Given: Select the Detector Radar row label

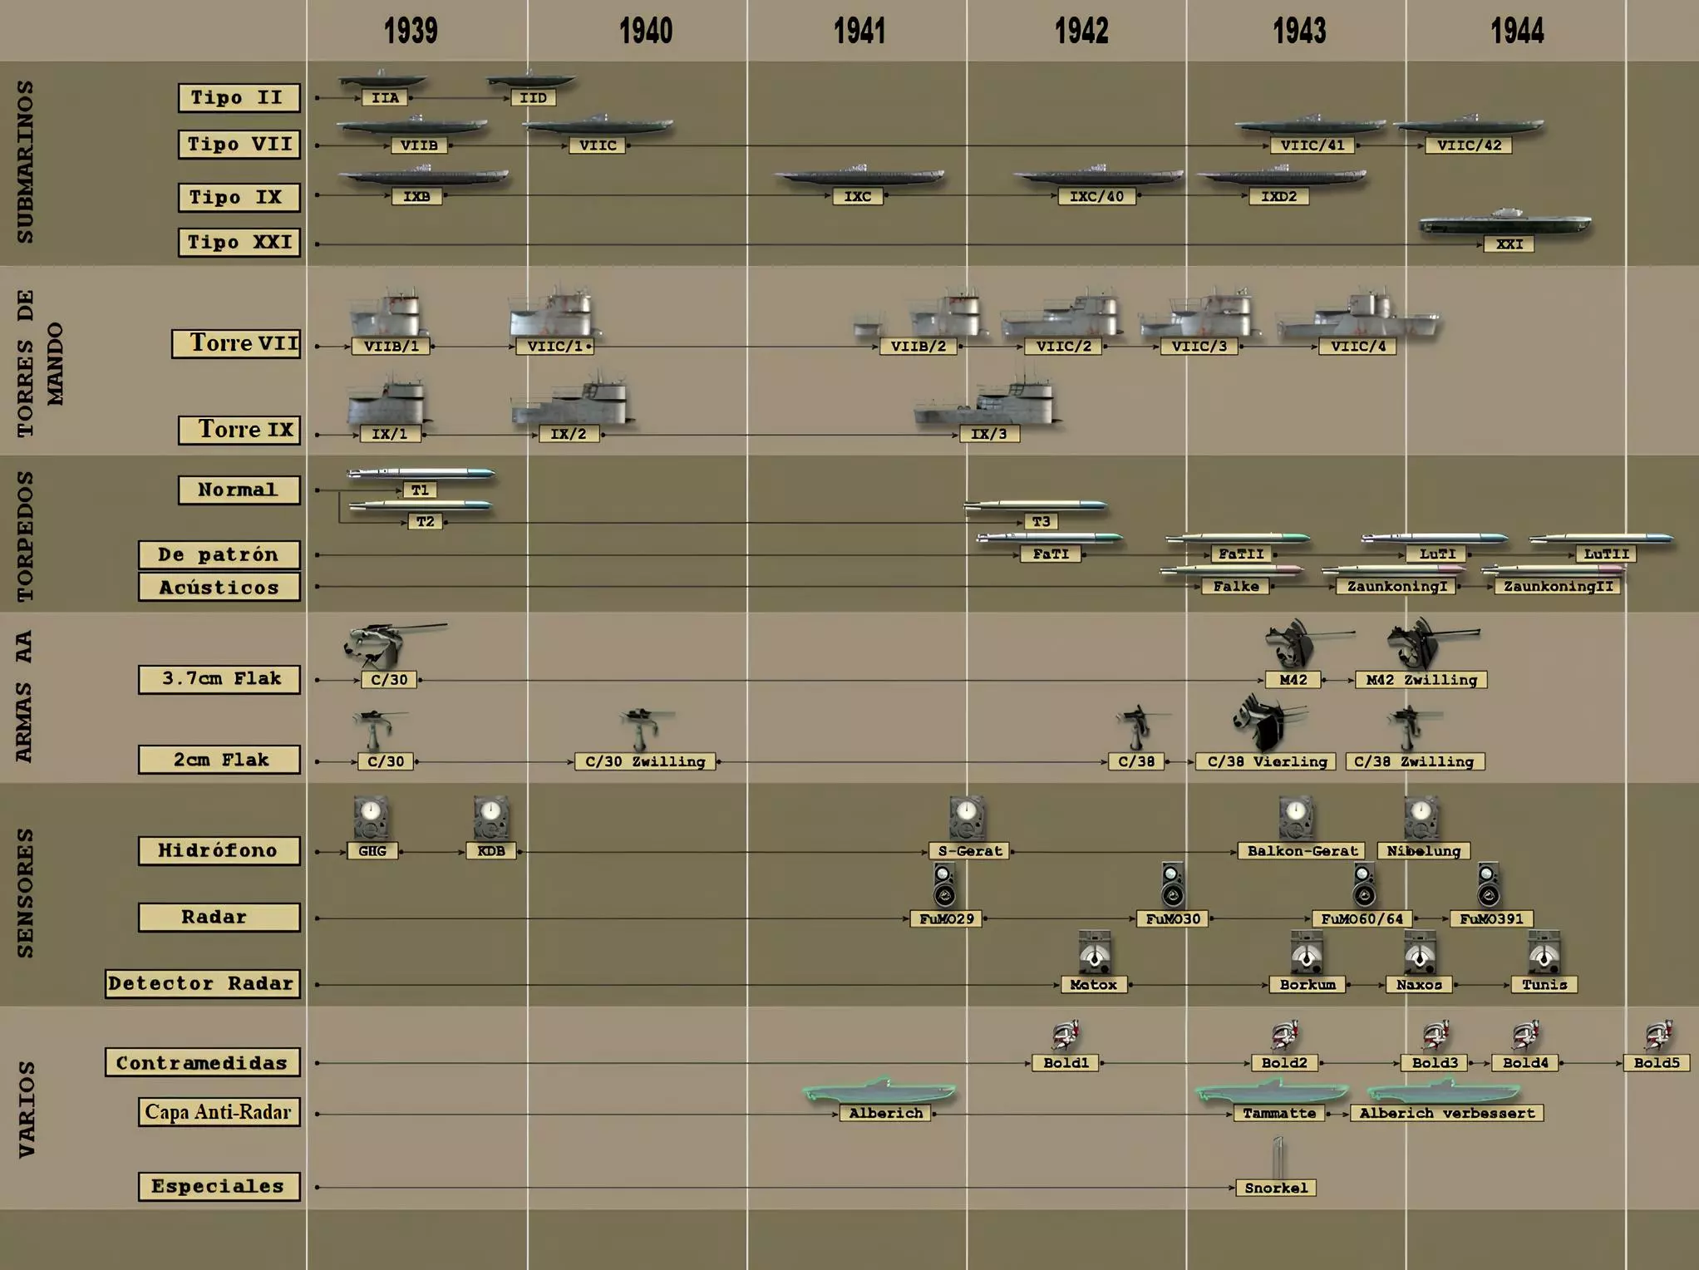Looking at the screenshot, I should (x=202, y=984).
